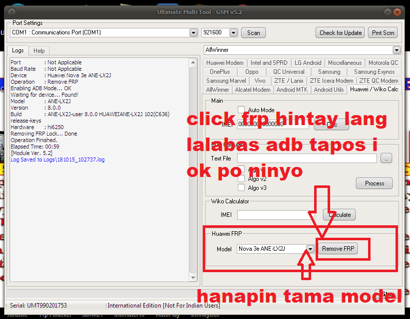Click the Wiko Calculator IMEI field
The image size is (410, 319).
pyautogui.click(x=276, y=215)
